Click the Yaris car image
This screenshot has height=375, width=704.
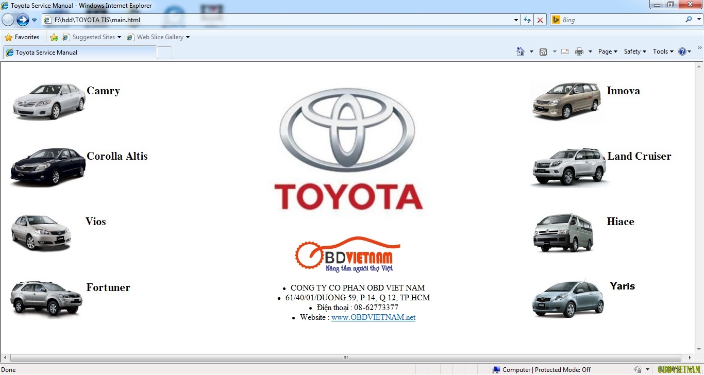tap(568, 299)
